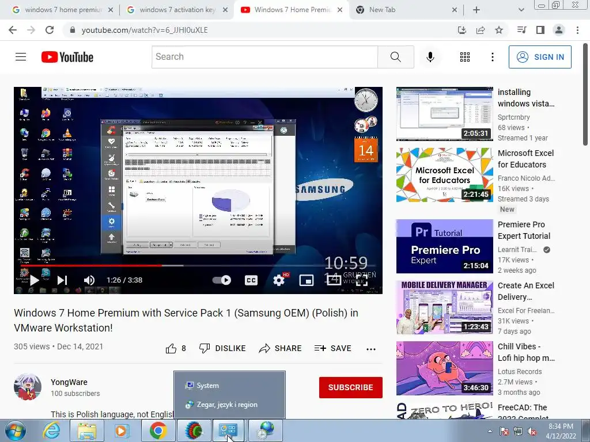The width and height of the screenshot is (590, 442).
Task: Open 'Create An Excel Delivery' video title
Action: point(525,291)
